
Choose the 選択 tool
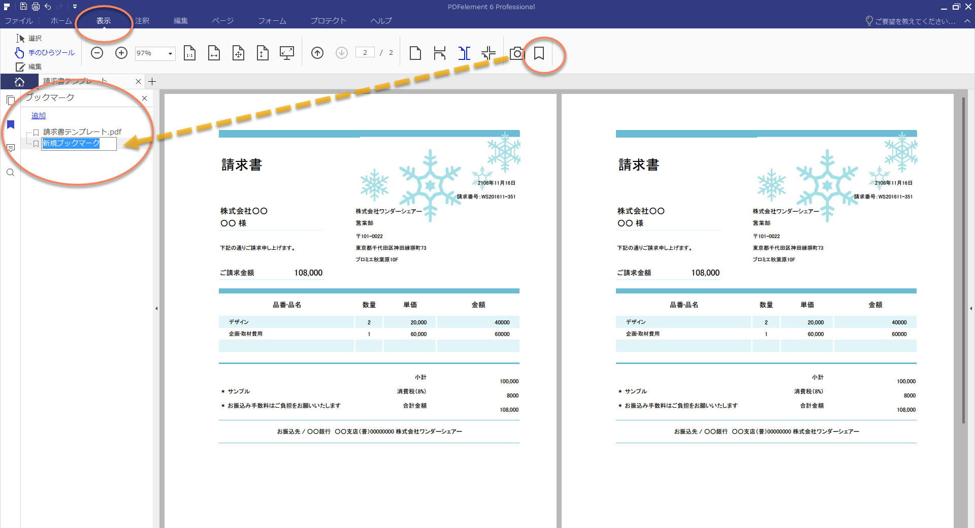point(29,39)
